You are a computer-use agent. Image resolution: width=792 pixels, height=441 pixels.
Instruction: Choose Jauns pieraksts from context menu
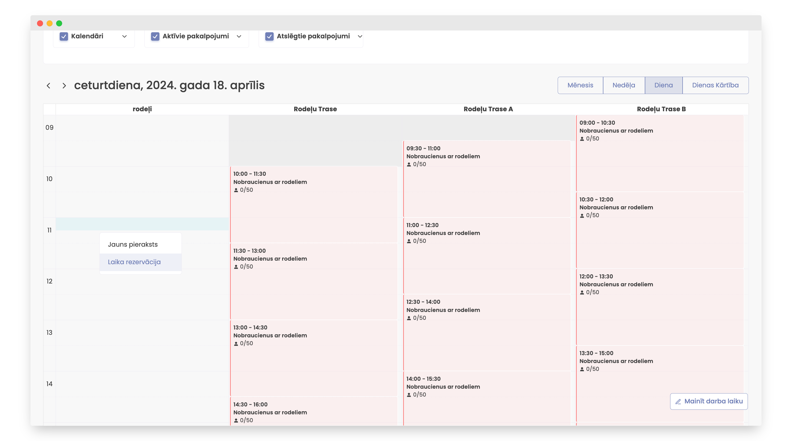coord(133,244)
